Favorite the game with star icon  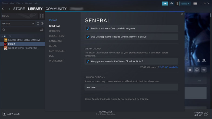204,70
